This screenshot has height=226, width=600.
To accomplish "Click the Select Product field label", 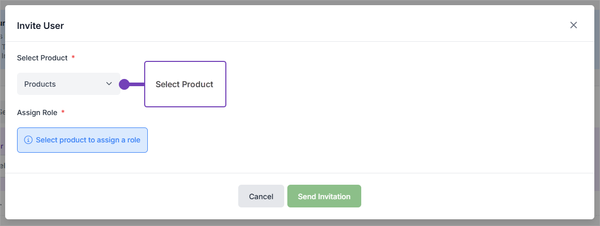I will (x=42, y=58).
